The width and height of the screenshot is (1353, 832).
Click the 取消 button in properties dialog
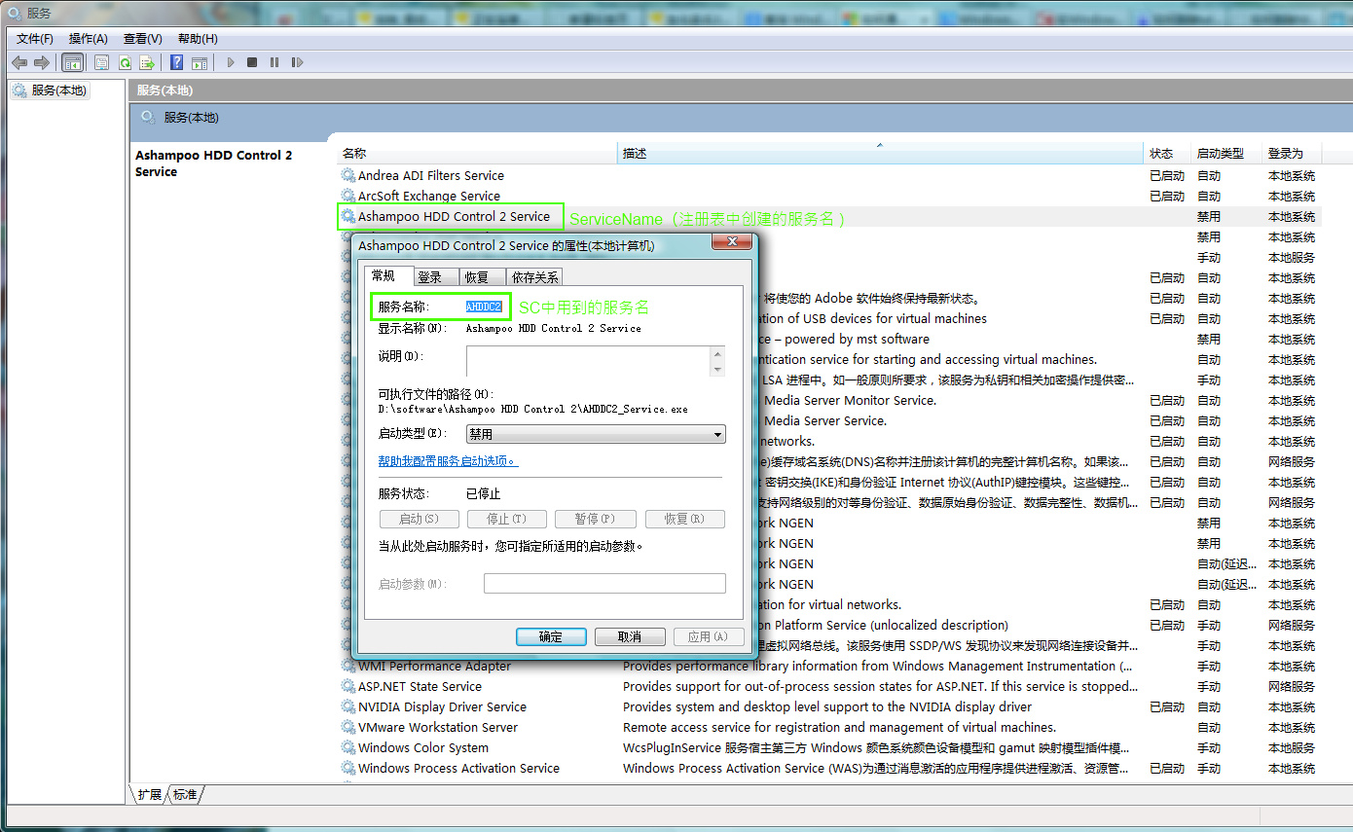[630, 636]
